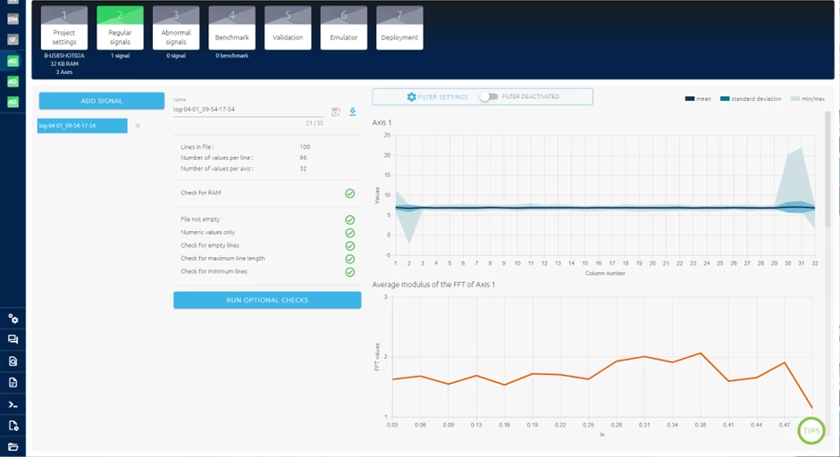The image size is (840, 457).
Task: Click the ADD SIGNAL button
Action: (101, 101)
